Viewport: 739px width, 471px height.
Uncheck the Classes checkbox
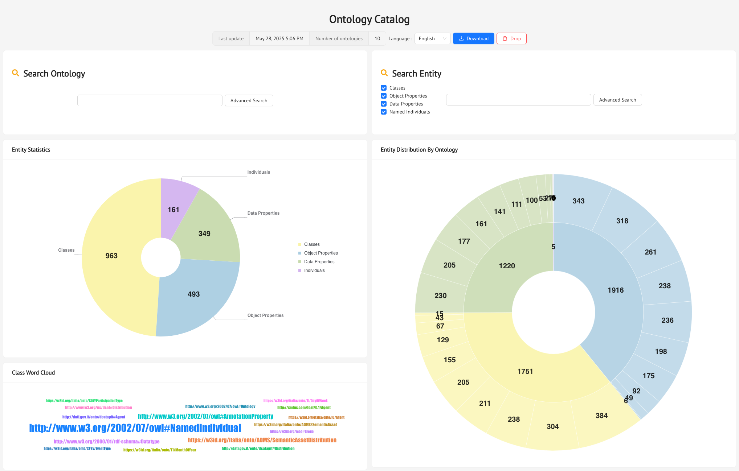[384, 88]
